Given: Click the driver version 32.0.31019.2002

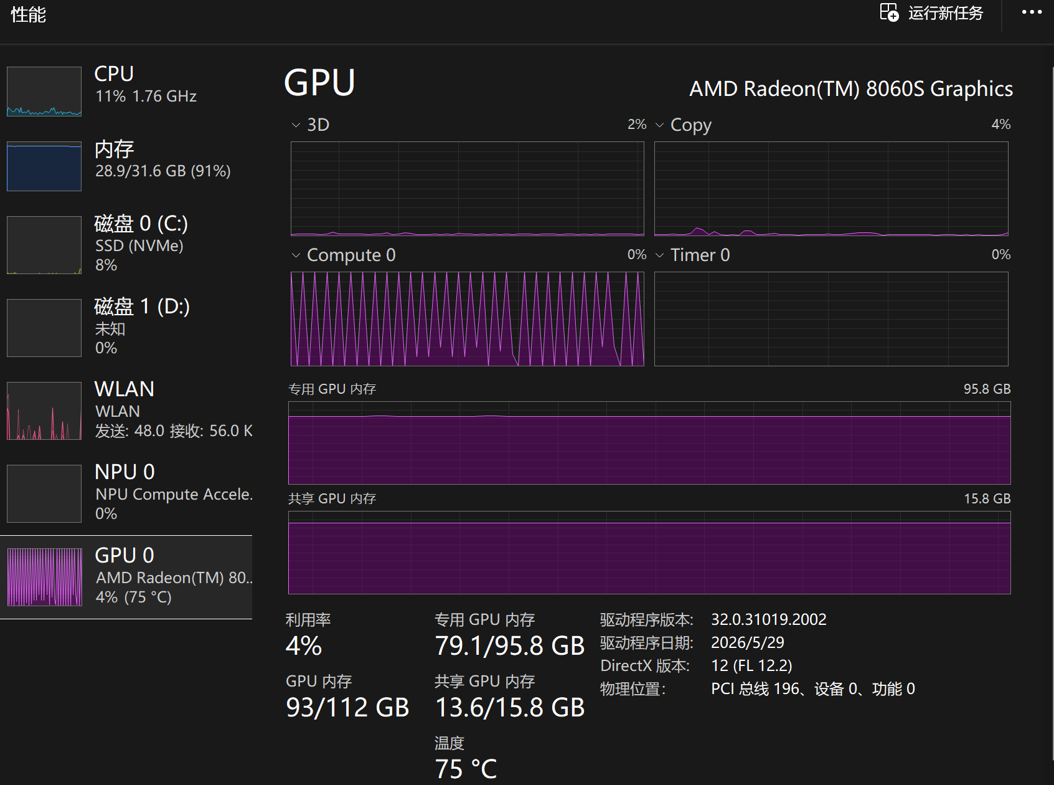Looking at the screenshot, I should pos(769,619).
